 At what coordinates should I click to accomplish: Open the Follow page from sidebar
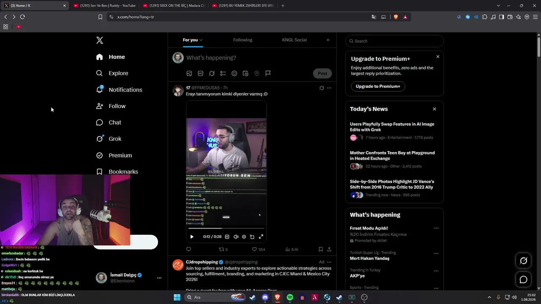coord(111,106)
